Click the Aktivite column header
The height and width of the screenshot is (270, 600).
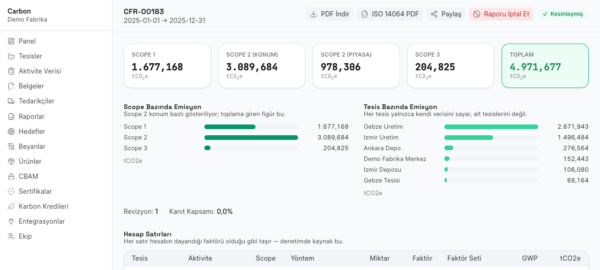click(200, 258)
